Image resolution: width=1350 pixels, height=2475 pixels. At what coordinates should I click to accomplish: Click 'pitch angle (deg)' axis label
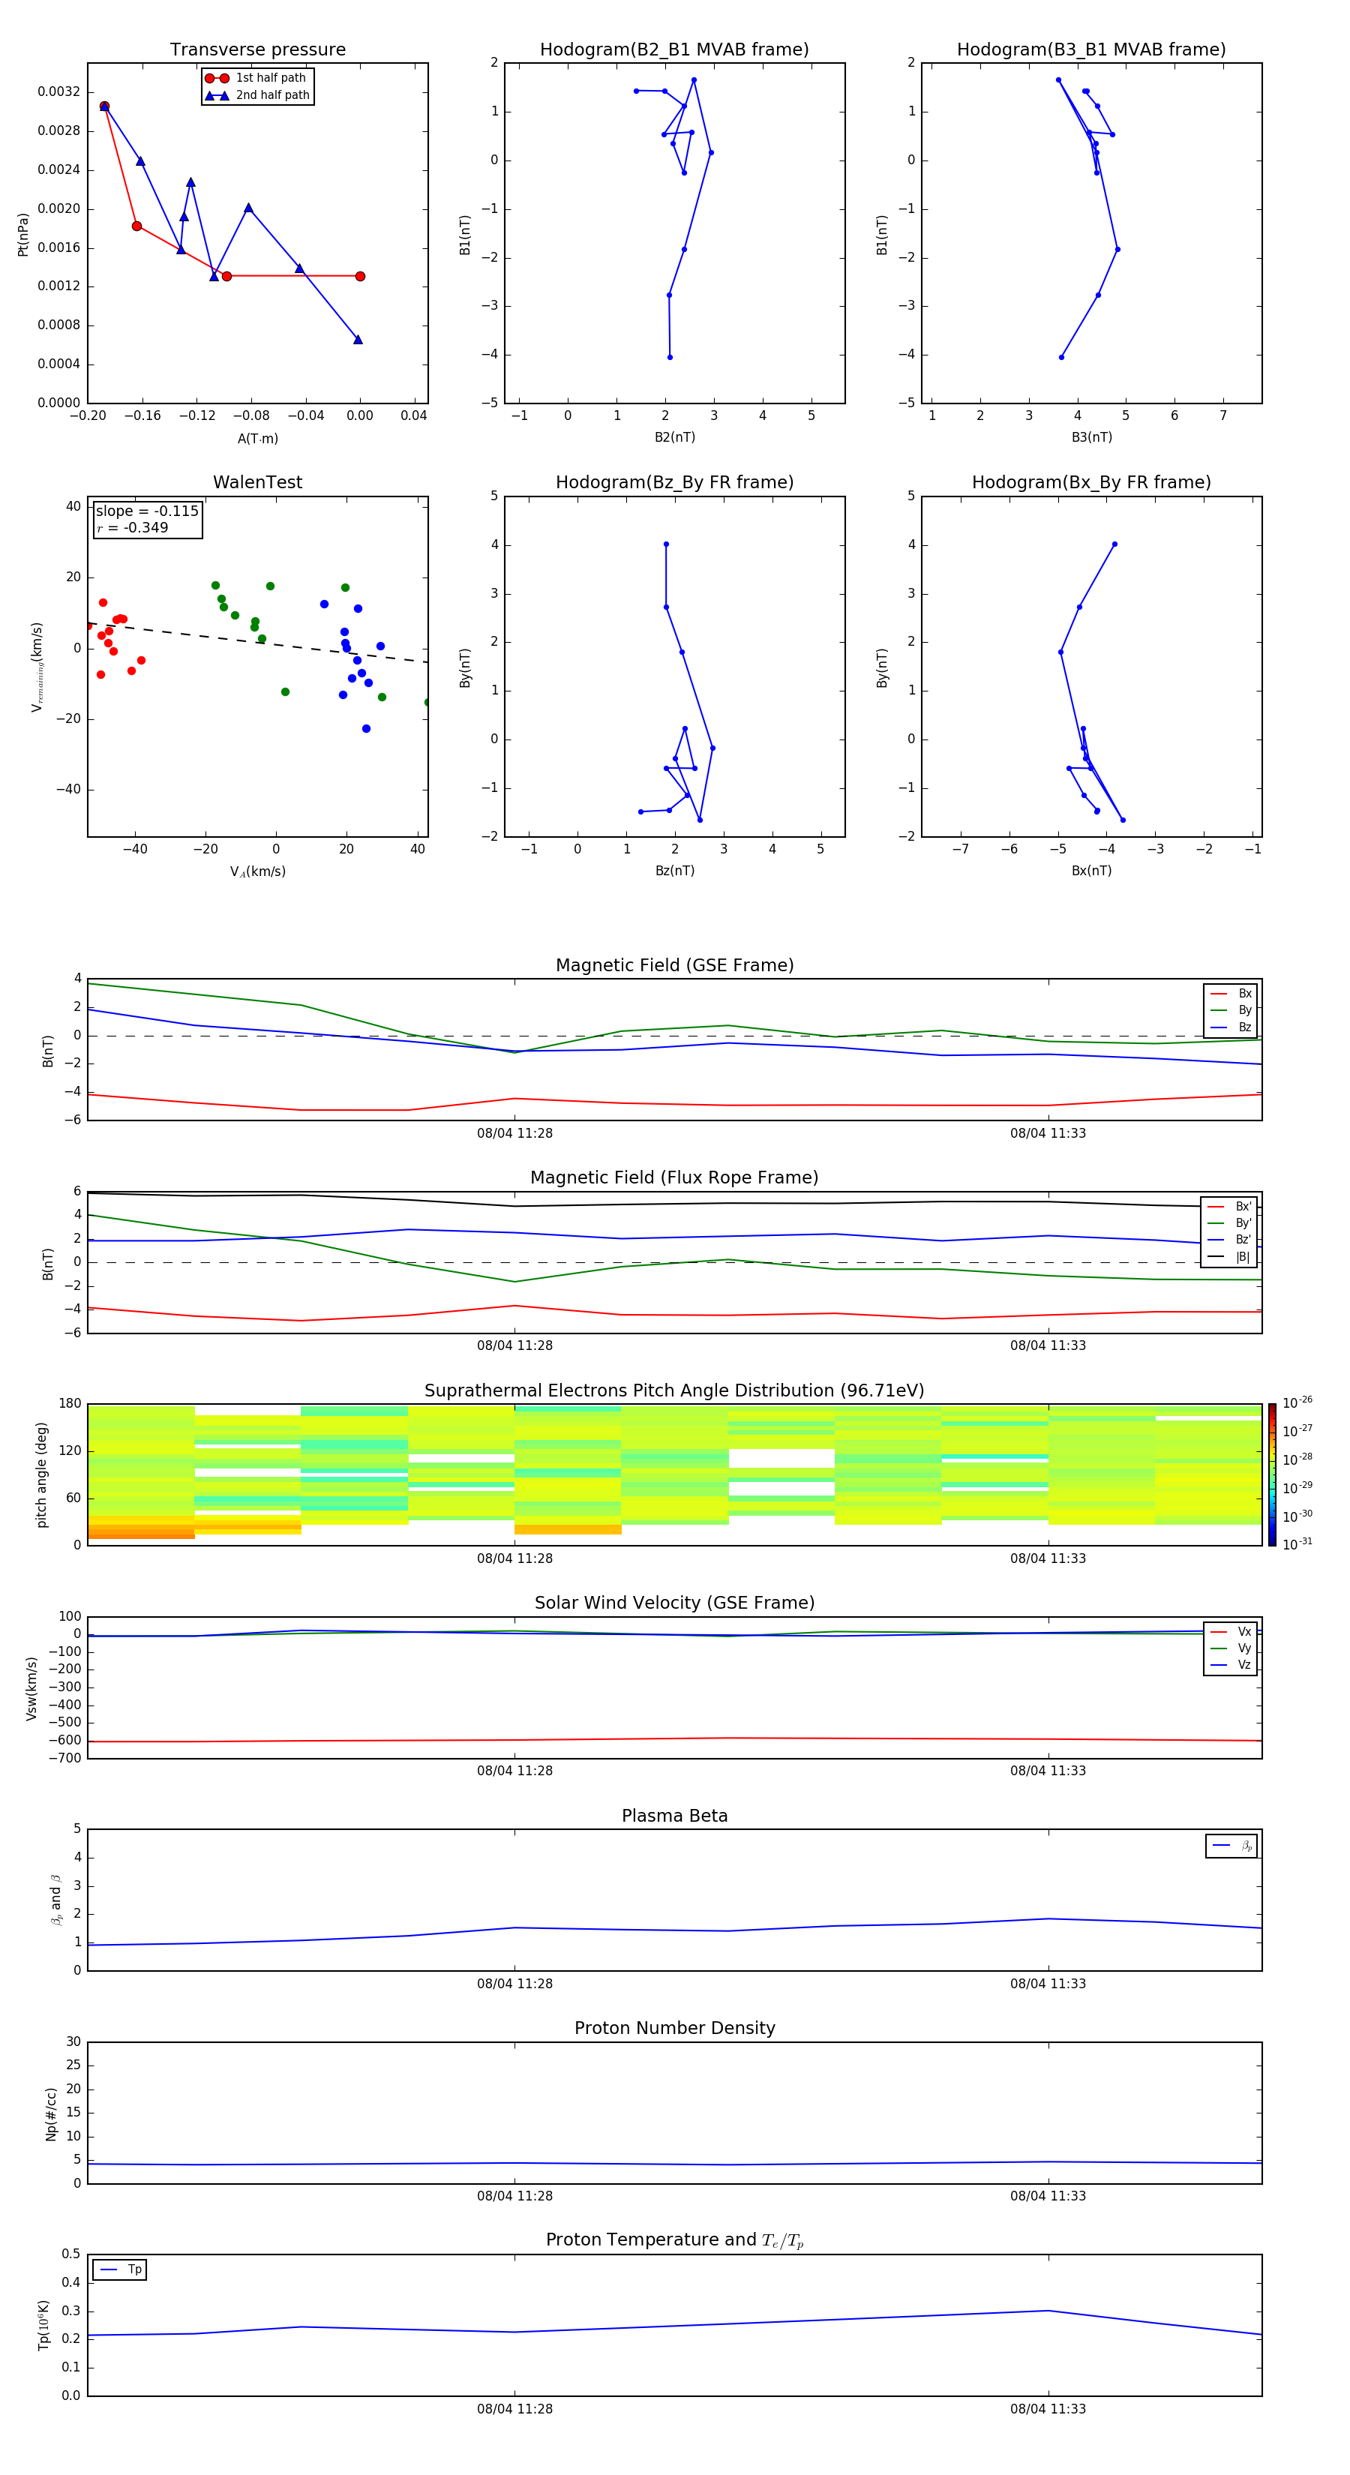41,1474
